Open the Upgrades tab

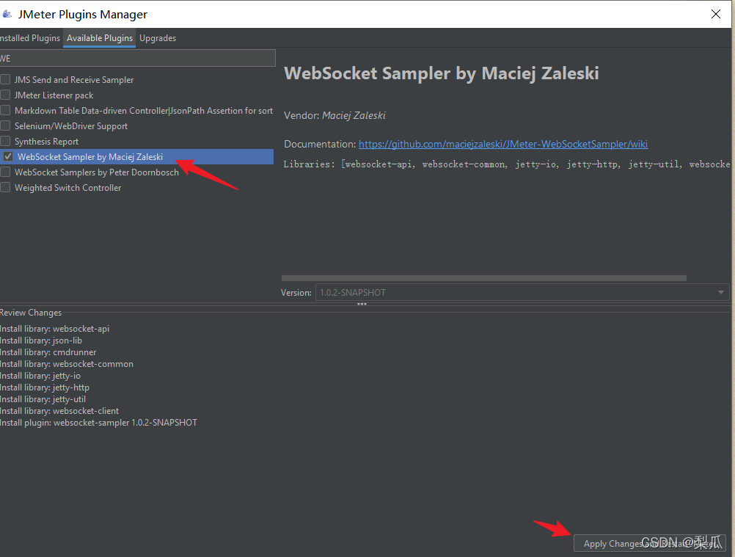[158, 38]
